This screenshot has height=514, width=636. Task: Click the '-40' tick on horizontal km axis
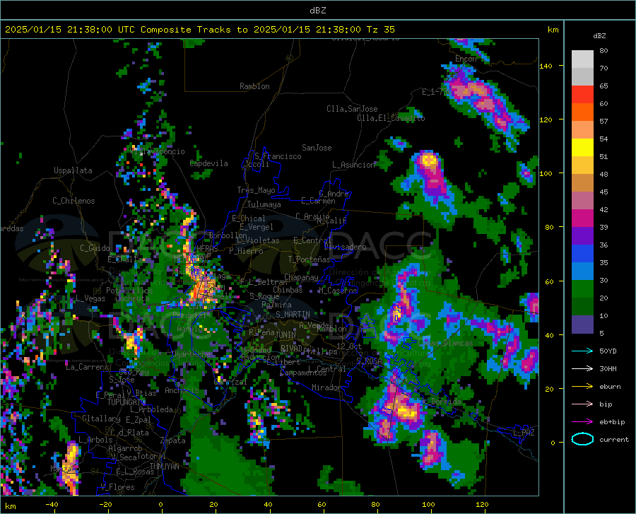coord(52,504)
